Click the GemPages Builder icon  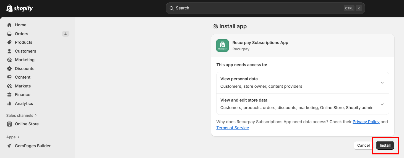(9, 146)
